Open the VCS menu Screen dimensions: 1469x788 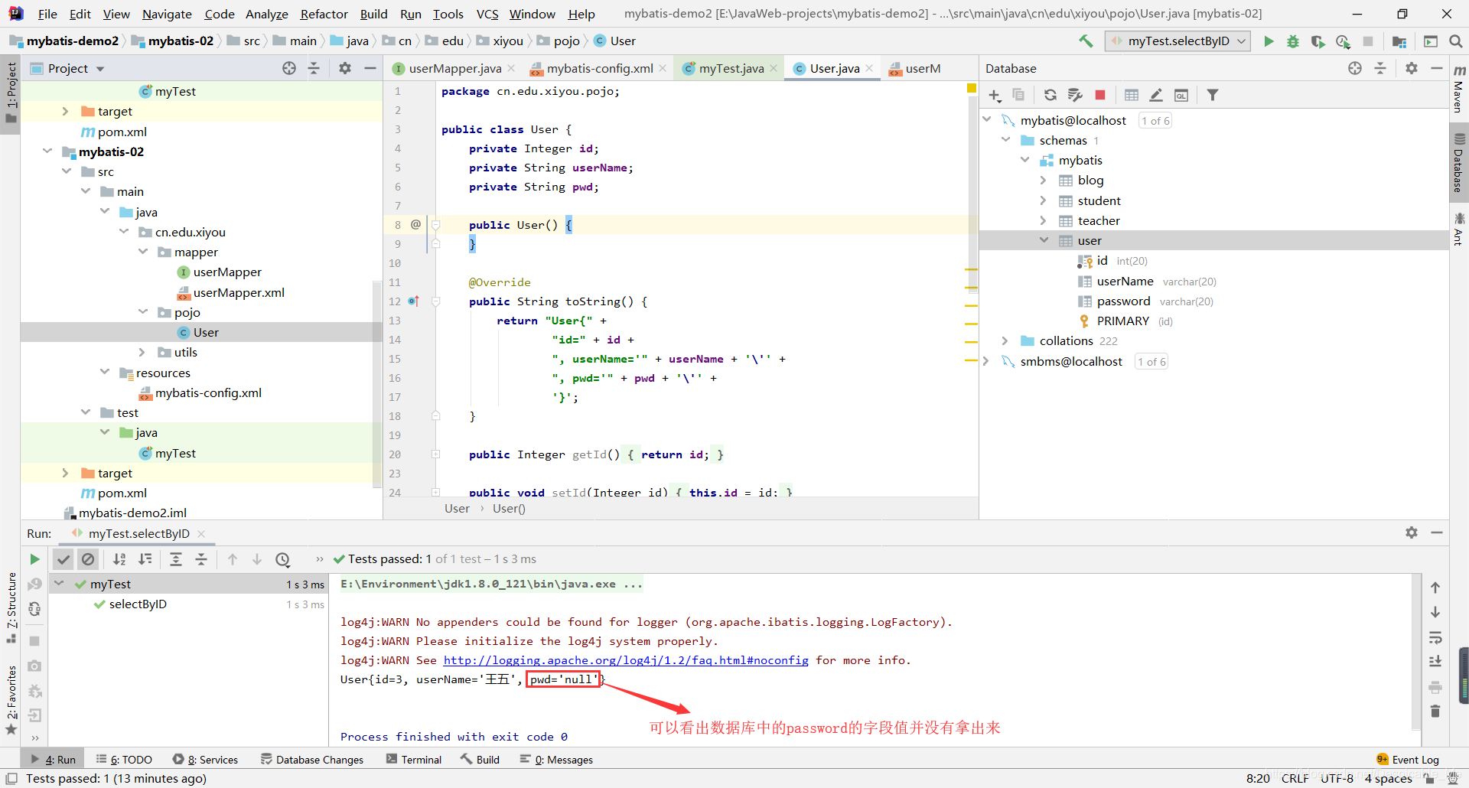487,14
